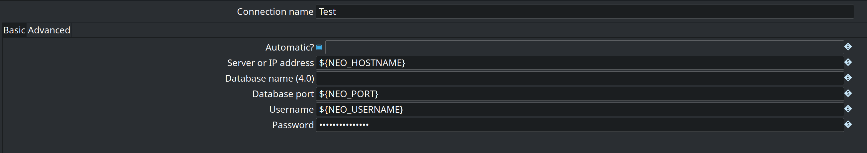This screenshot has width=867, height=153.
Task: Click variable icon beside the Automatic field
Action: pyautogui.click(x=848, y=47)
